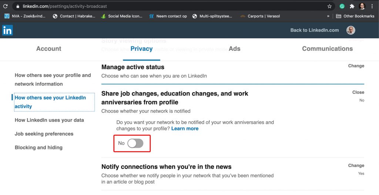The width and height of the screenshot is (379, 195).
Task: Reload the page with the browser refresh icon
Action: [x=5, y=6]
